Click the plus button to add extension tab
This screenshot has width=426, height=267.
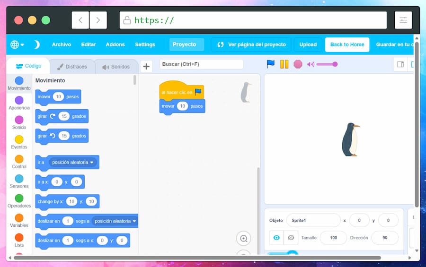(x=146, y=67)
